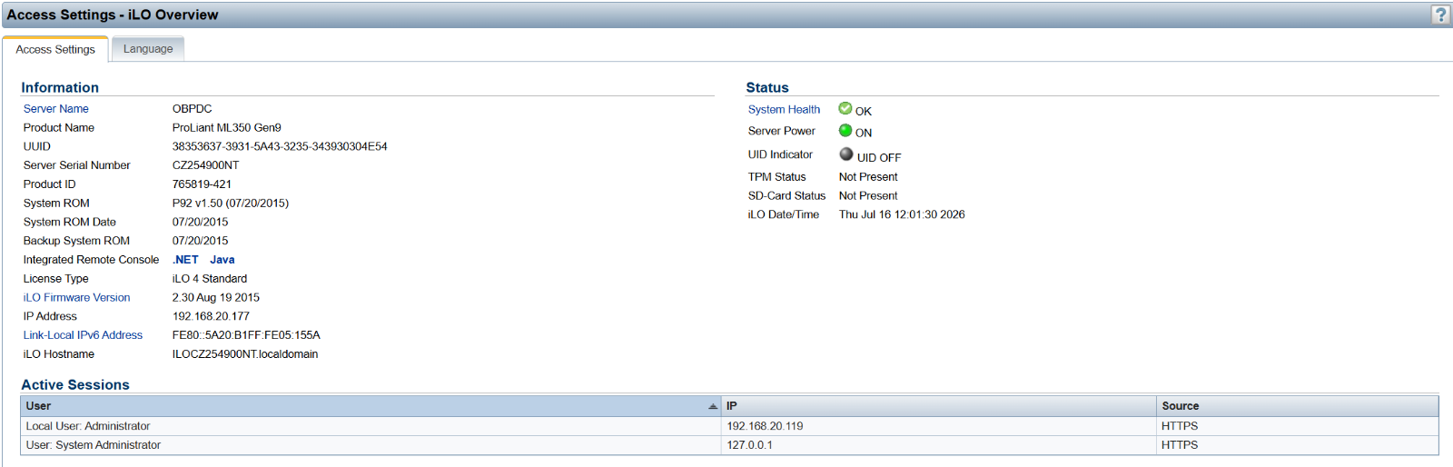Click IPv6 value FE80::5A20:B1FF:FE05:155A

pyautogui.click(x=246, y=335)
